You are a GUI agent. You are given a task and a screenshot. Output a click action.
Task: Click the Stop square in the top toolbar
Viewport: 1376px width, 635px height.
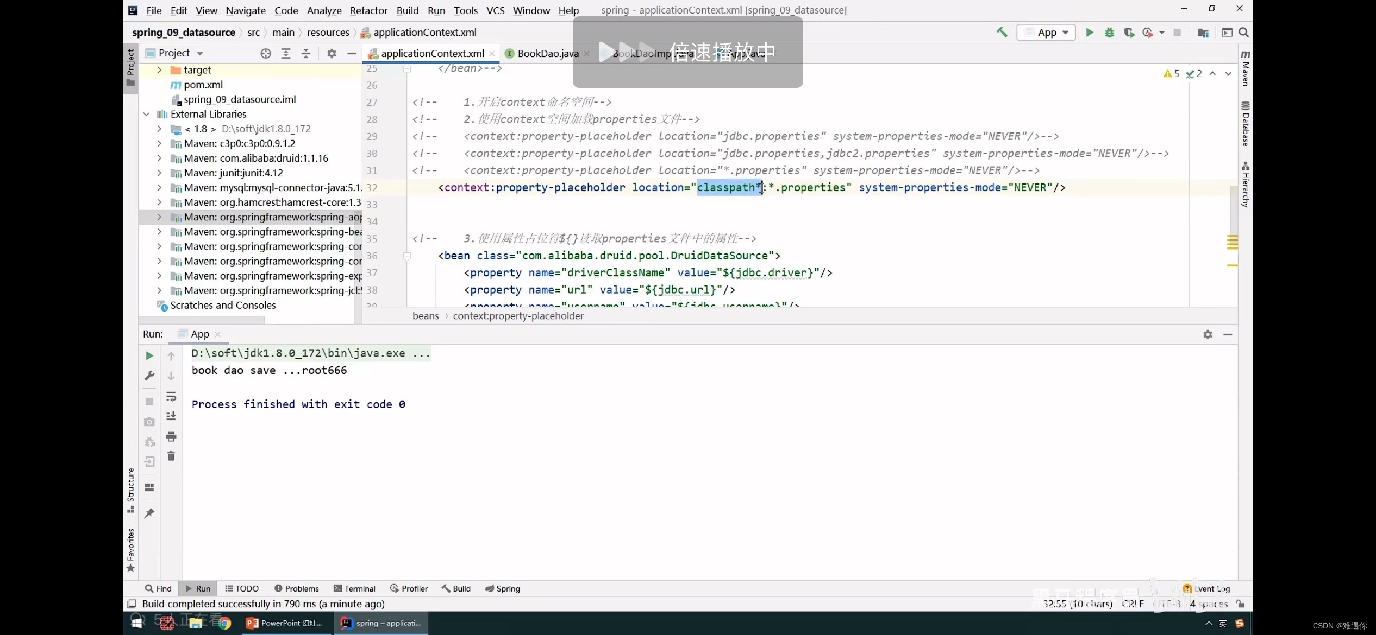1177,33
